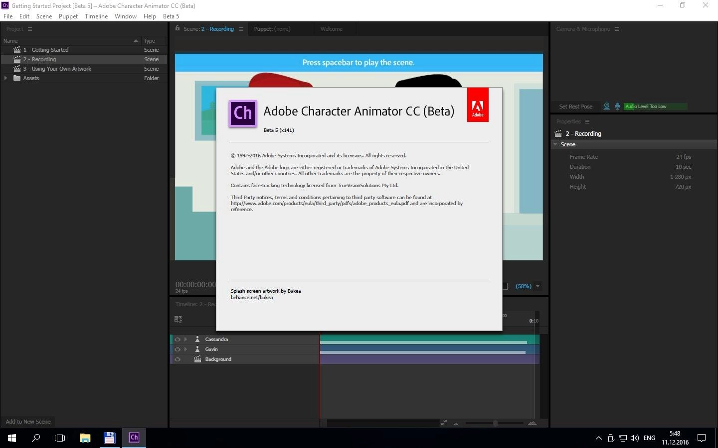Image resolution: width=718 pixels, height=448 pixels.
Task: Open File Explorer from the taskbar
Action: click(x=85, y=438)
